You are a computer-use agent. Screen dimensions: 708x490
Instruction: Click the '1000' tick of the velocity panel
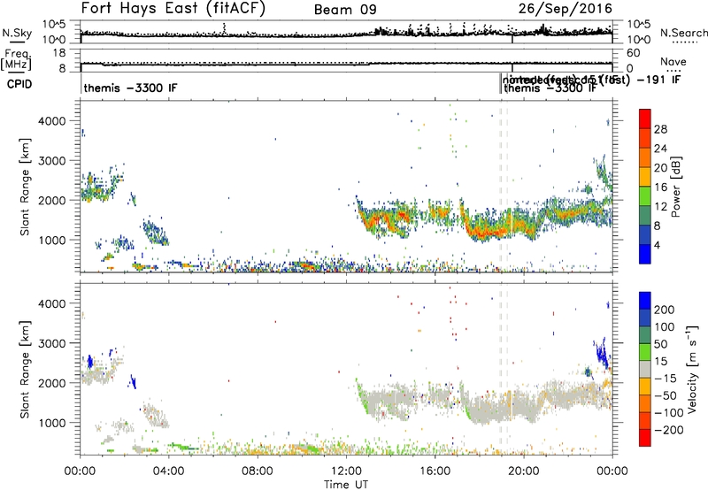pos(52,423)
